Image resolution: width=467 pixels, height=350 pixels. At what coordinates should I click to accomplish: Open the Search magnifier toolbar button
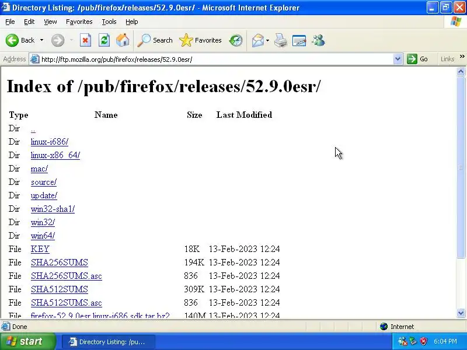pos(155,40)
